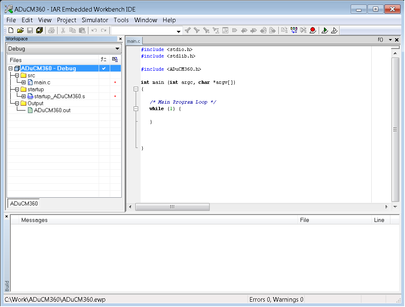The image size is (405, 307).
Task: Close the main.c editor tab
Action: click(397, 40)
